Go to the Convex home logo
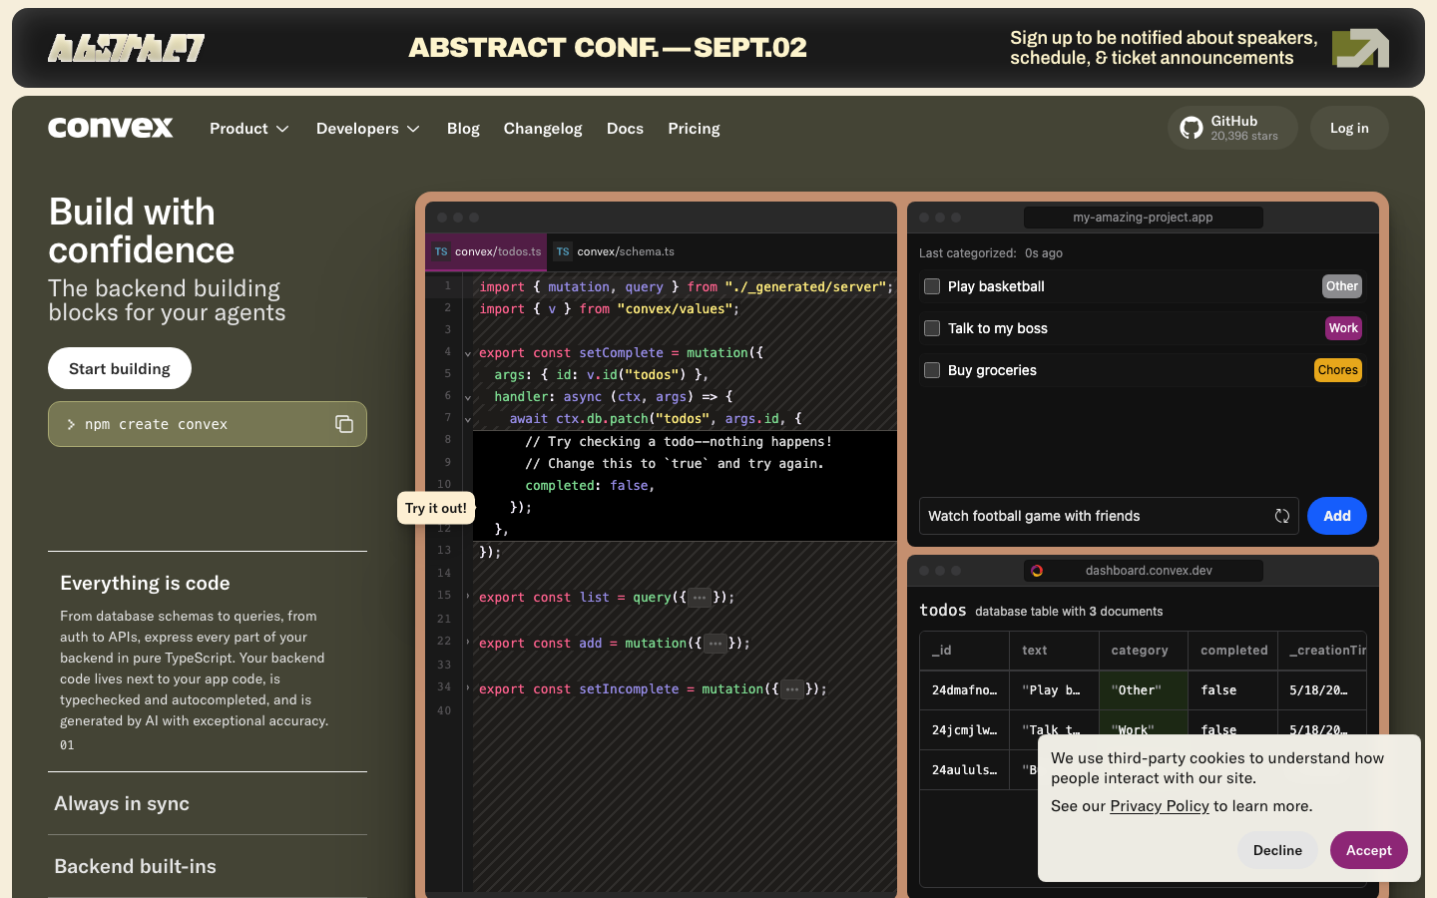This screenshot has width=1437, height=898. (111, 128)
